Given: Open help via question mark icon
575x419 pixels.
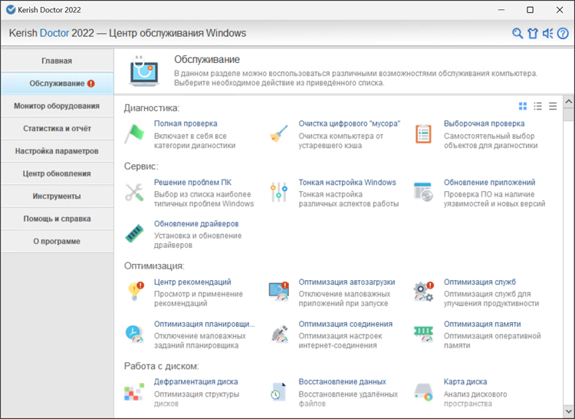Looking at the screenshot, I should (x=563, y=34).
